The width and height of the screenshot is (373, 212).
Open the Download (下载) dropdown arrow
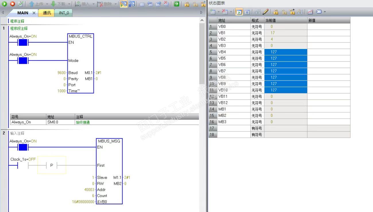(69, 4)
